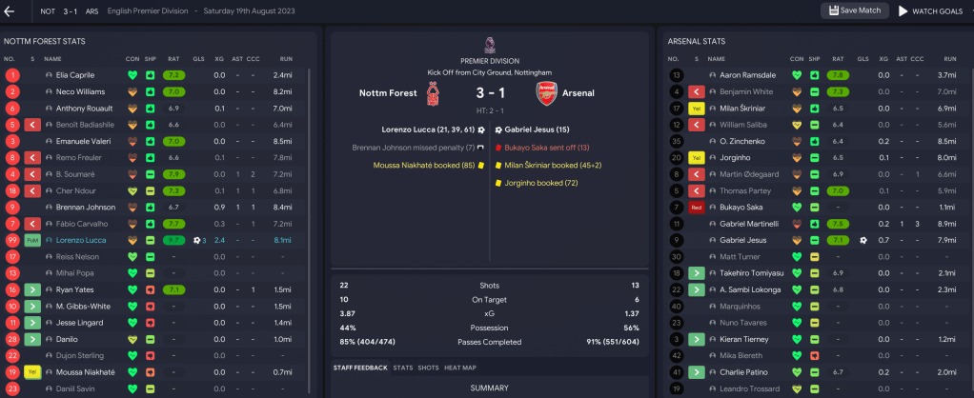Click Gabriel Jesus' goal ball icon
Viewport: 974px width, 398px height.
pyautogui.click(x=862, y=240)
